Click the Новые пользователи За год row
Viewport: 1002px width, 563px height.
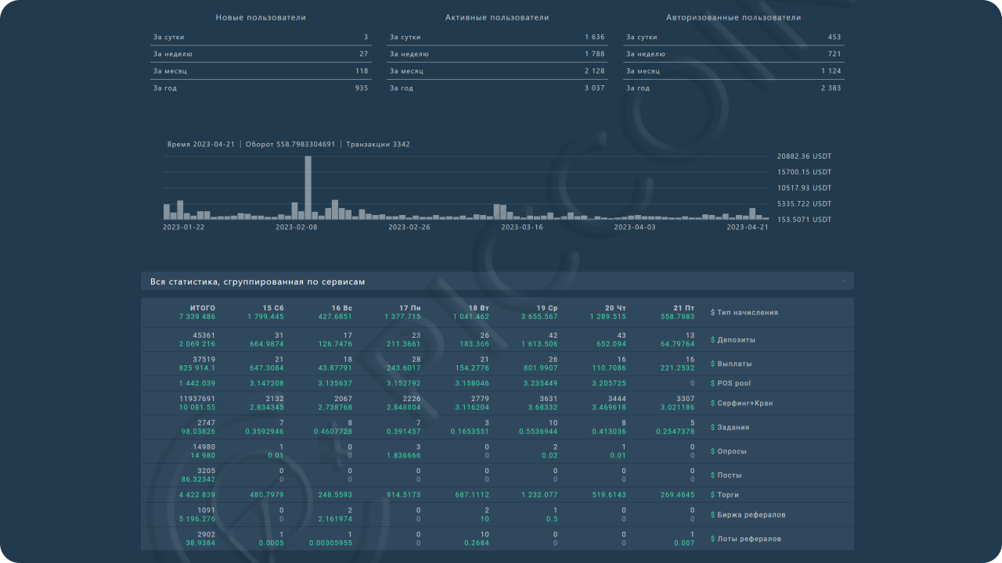tap(260, 88)
